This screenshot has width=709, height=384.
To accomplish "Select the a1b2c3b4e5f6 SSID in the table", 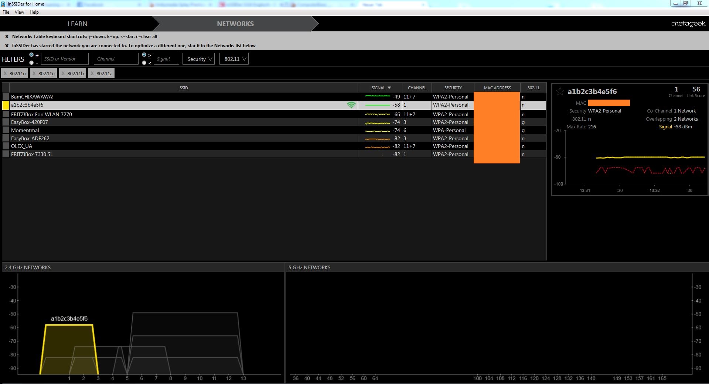I will click(x=27, y=105).
